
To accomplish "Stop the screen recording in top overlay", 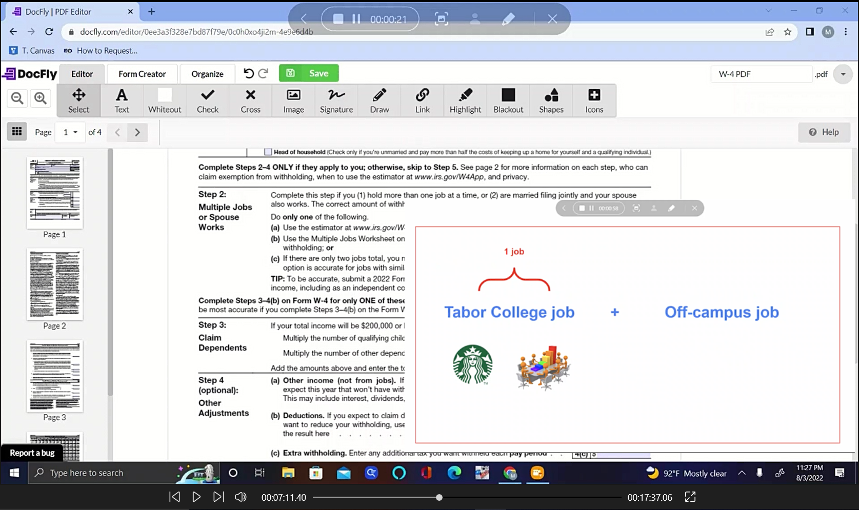I will (338, 19).
